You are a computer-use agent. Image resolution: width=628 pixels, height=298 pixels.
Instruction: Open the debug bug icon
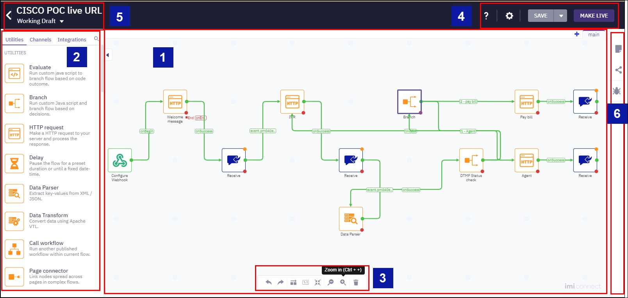(x=617, y=91)
